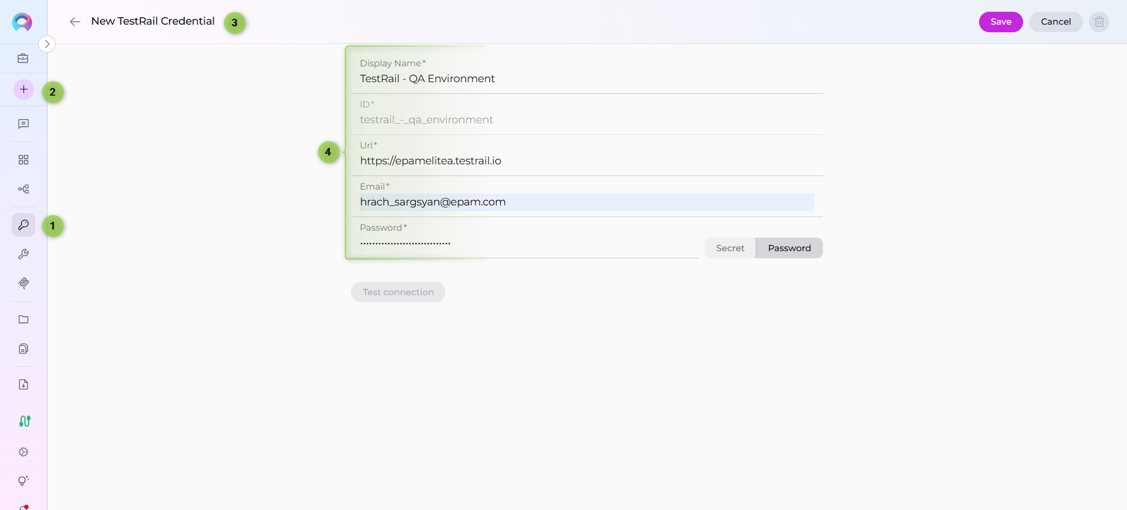
Task: Open the wrench toolkits icon in sidebar
Action: click(x=23, y=254)
